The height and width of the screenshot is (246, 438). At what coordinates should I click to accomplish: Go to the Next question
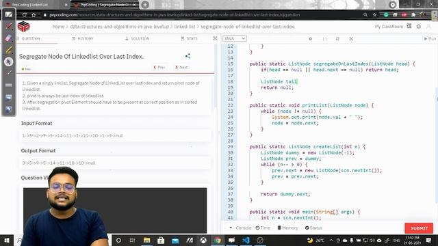181,67
